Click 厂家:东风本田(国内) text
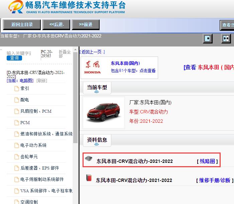 click(x=150, y=103)
